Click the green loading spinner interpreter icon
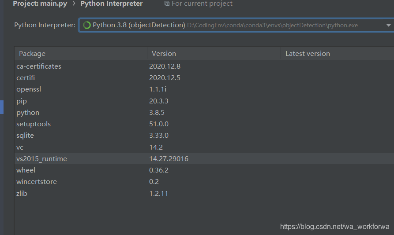394x235 pixels. pos(86,25)
